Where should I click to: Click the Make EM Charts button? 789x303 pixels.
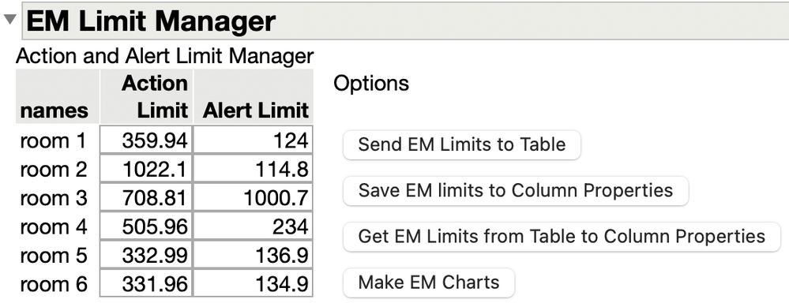pyautogui.click(x=429, y=282)
